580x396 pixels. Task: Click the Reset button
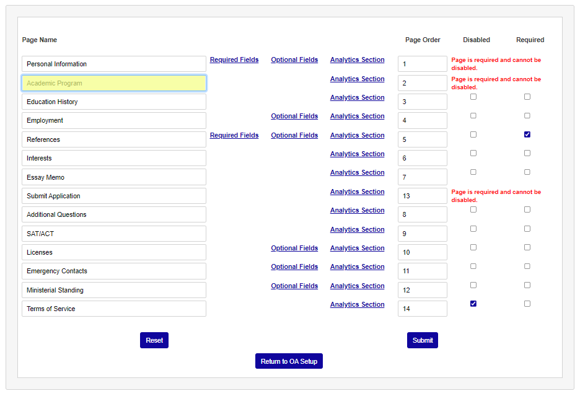coord(154,340)
